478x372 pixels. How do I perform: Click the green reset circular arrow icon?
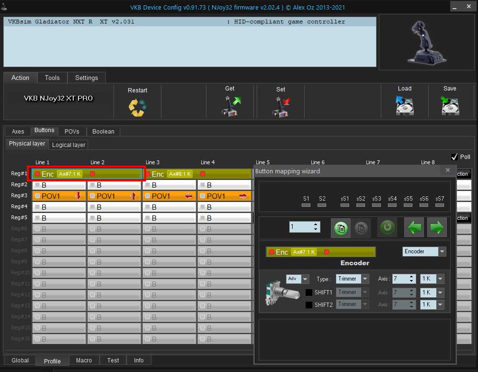[387, 227]
